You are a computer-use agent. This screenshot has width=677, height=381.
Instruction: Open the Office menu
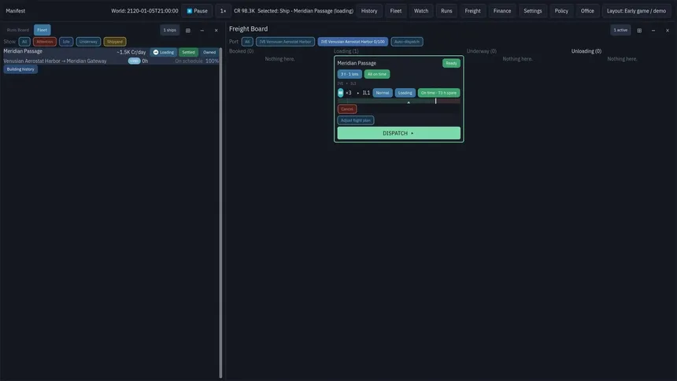point(587,11)
